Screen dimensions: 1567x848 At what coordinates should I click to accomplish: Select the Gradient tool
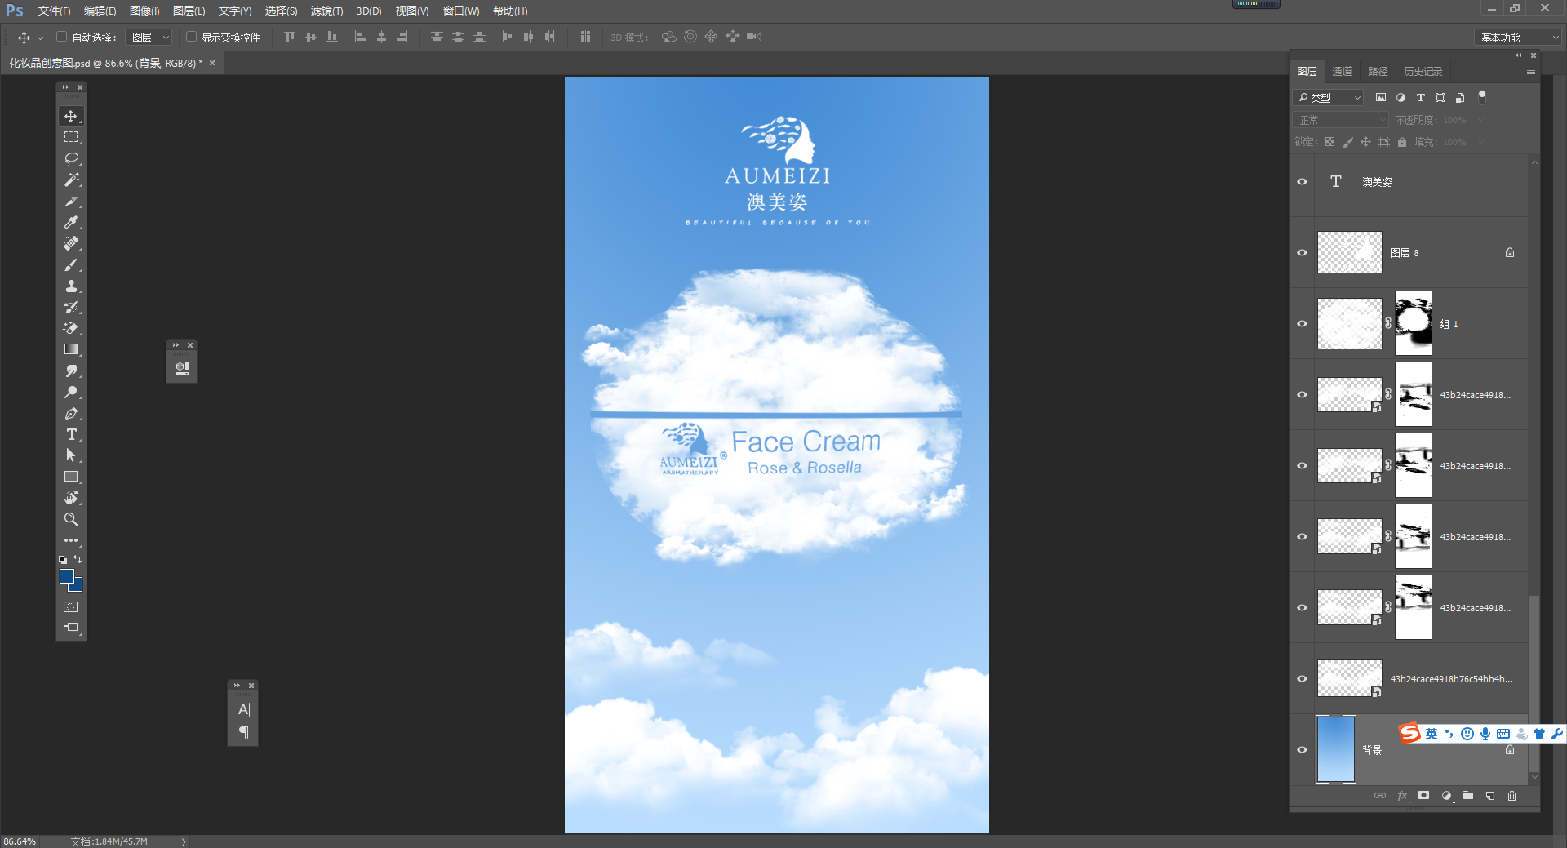tap(71, 349)
